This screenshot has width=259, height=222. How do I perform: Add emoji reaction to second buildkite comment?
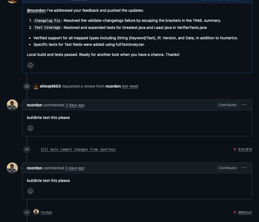pyautogui.click(x=30, y=191)
